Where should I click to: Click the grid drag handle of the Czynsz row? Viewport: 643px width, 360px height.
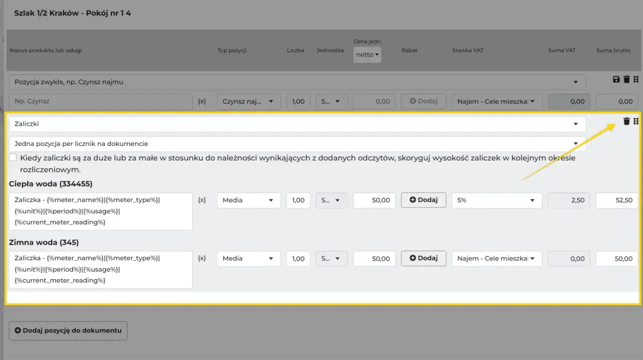pos(636,79)
